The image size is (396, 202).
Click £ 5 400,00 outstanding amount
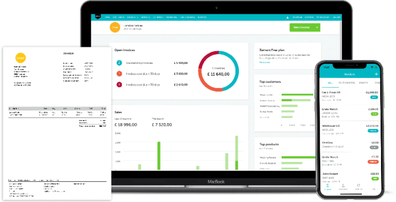click(181, 63)
